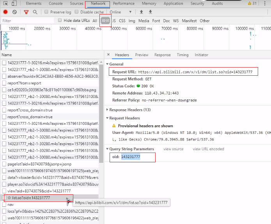Stop recording network log

(x=5, y=12)
